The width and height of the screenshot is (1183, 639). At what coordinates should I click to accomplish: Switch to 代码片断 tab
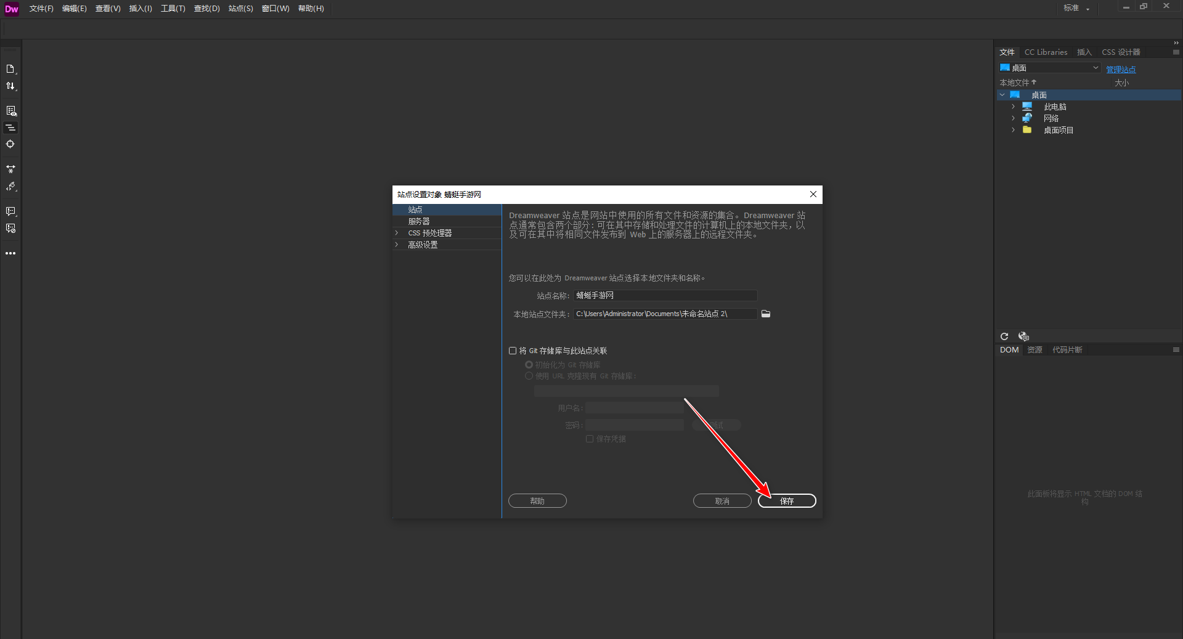click(1067, 350)
